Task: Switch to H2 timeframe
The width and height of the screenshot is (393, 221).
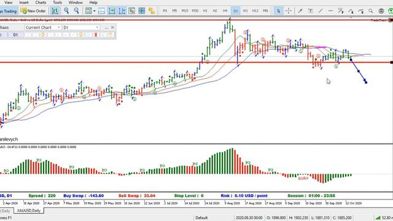Action: (x=215, y=11)
